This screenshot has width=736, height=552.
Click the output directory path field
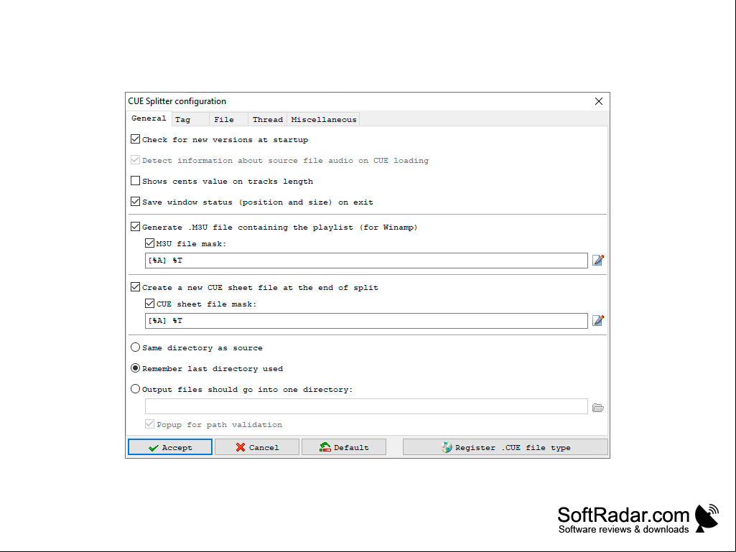click(366, 406)
